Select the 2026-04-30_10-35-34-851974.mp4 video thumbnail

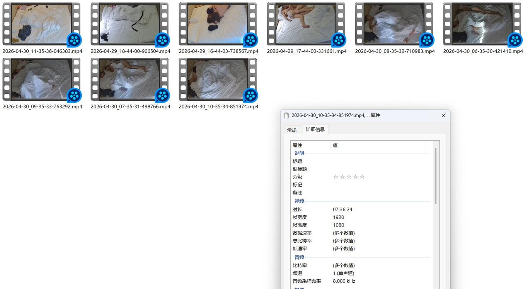click(x=218, y=79)
